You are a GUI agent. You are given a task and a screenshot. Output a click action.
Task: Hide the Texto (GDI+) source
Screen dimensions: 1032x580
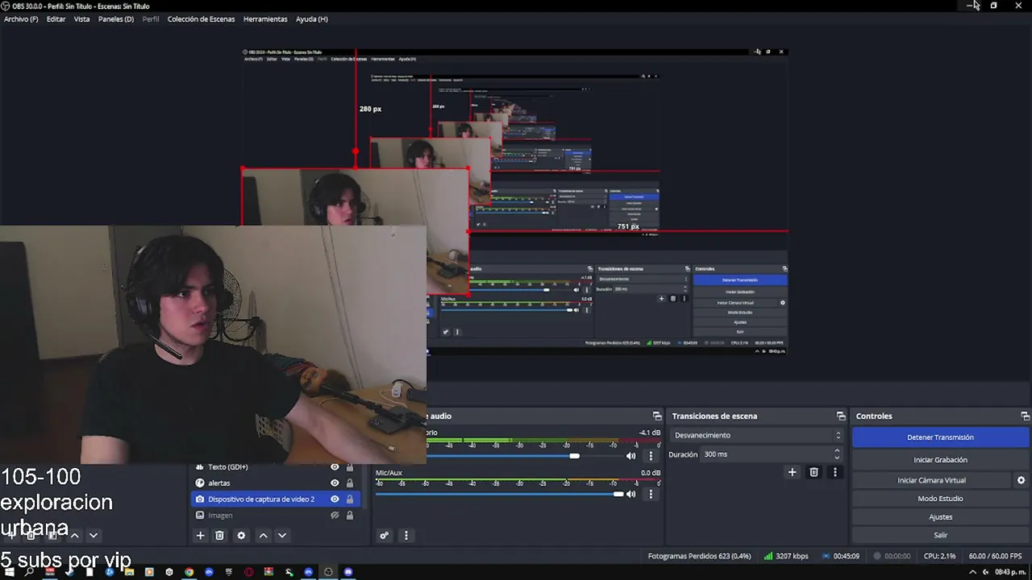335,467
